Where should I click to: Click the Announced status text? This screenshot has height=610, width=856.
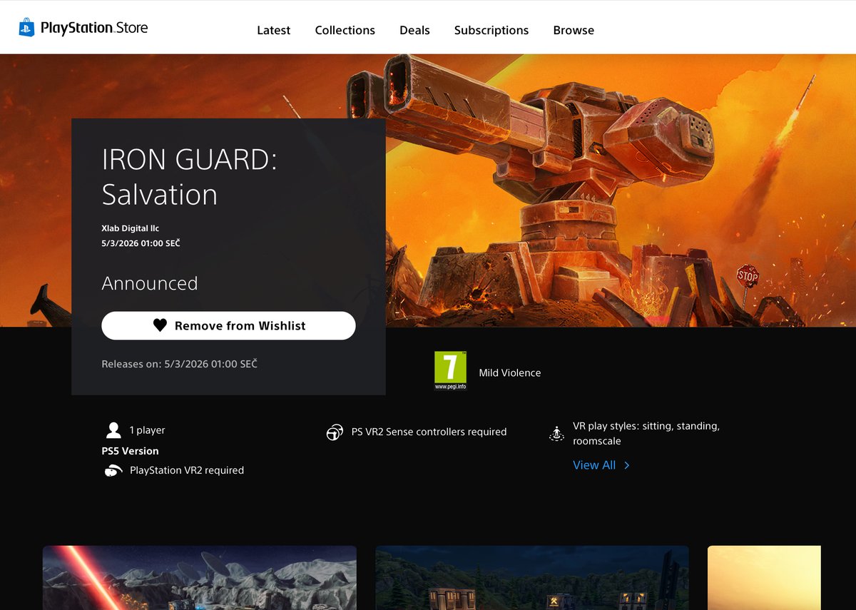pos(150,283)
